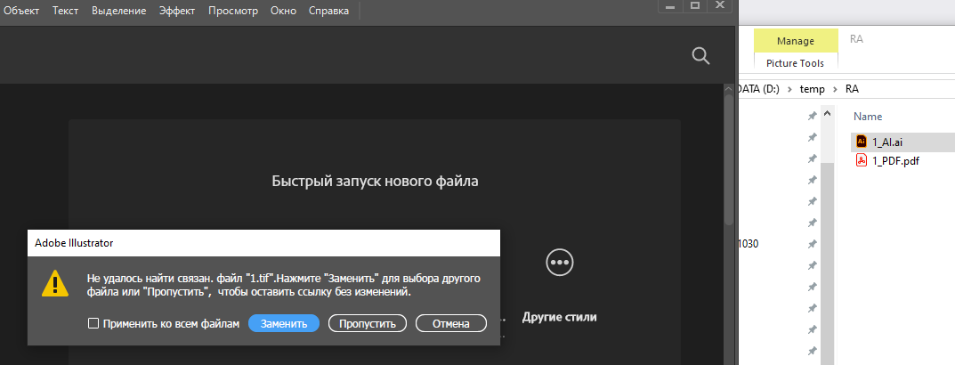Click the three-dots circle above Другие стили
This screenshot has width=955, height=365.
coord(559,262)
